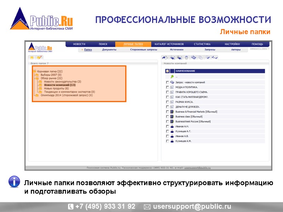This screenshot has width=283, height=212.
Task: Click the copy overlapping squares icon
Action: coord(201,58)
